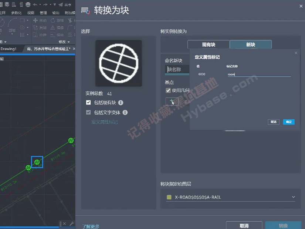Screen dimensions: 305x229
Task: Select the Copy (复制) tool
Action: (x=40, y=27)
